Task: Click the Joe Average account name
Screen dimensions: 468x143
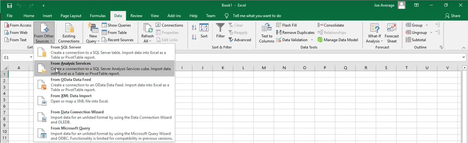Action: (384, 5)
